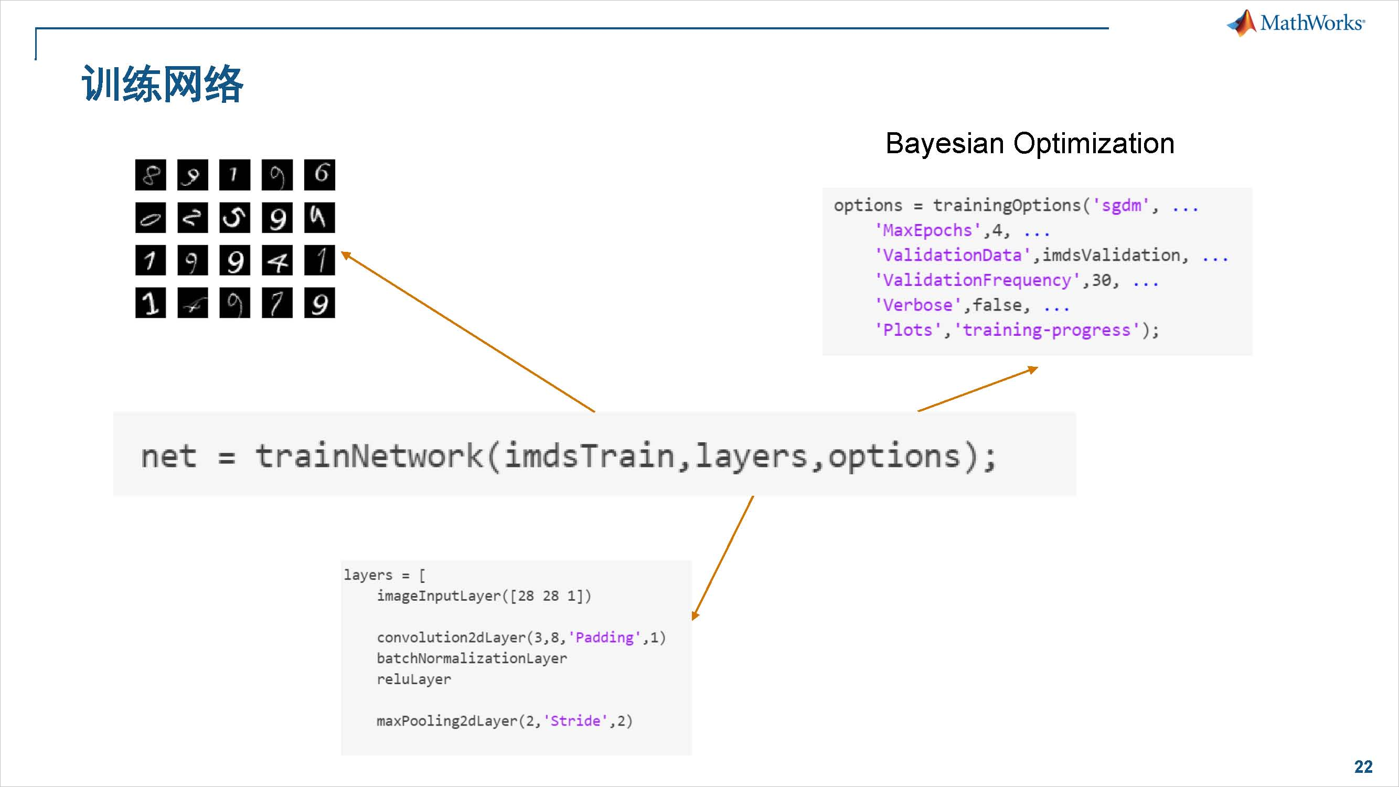Click the convolution2dLayer code line
The image size is (1399, 787).
pos(520,637)
